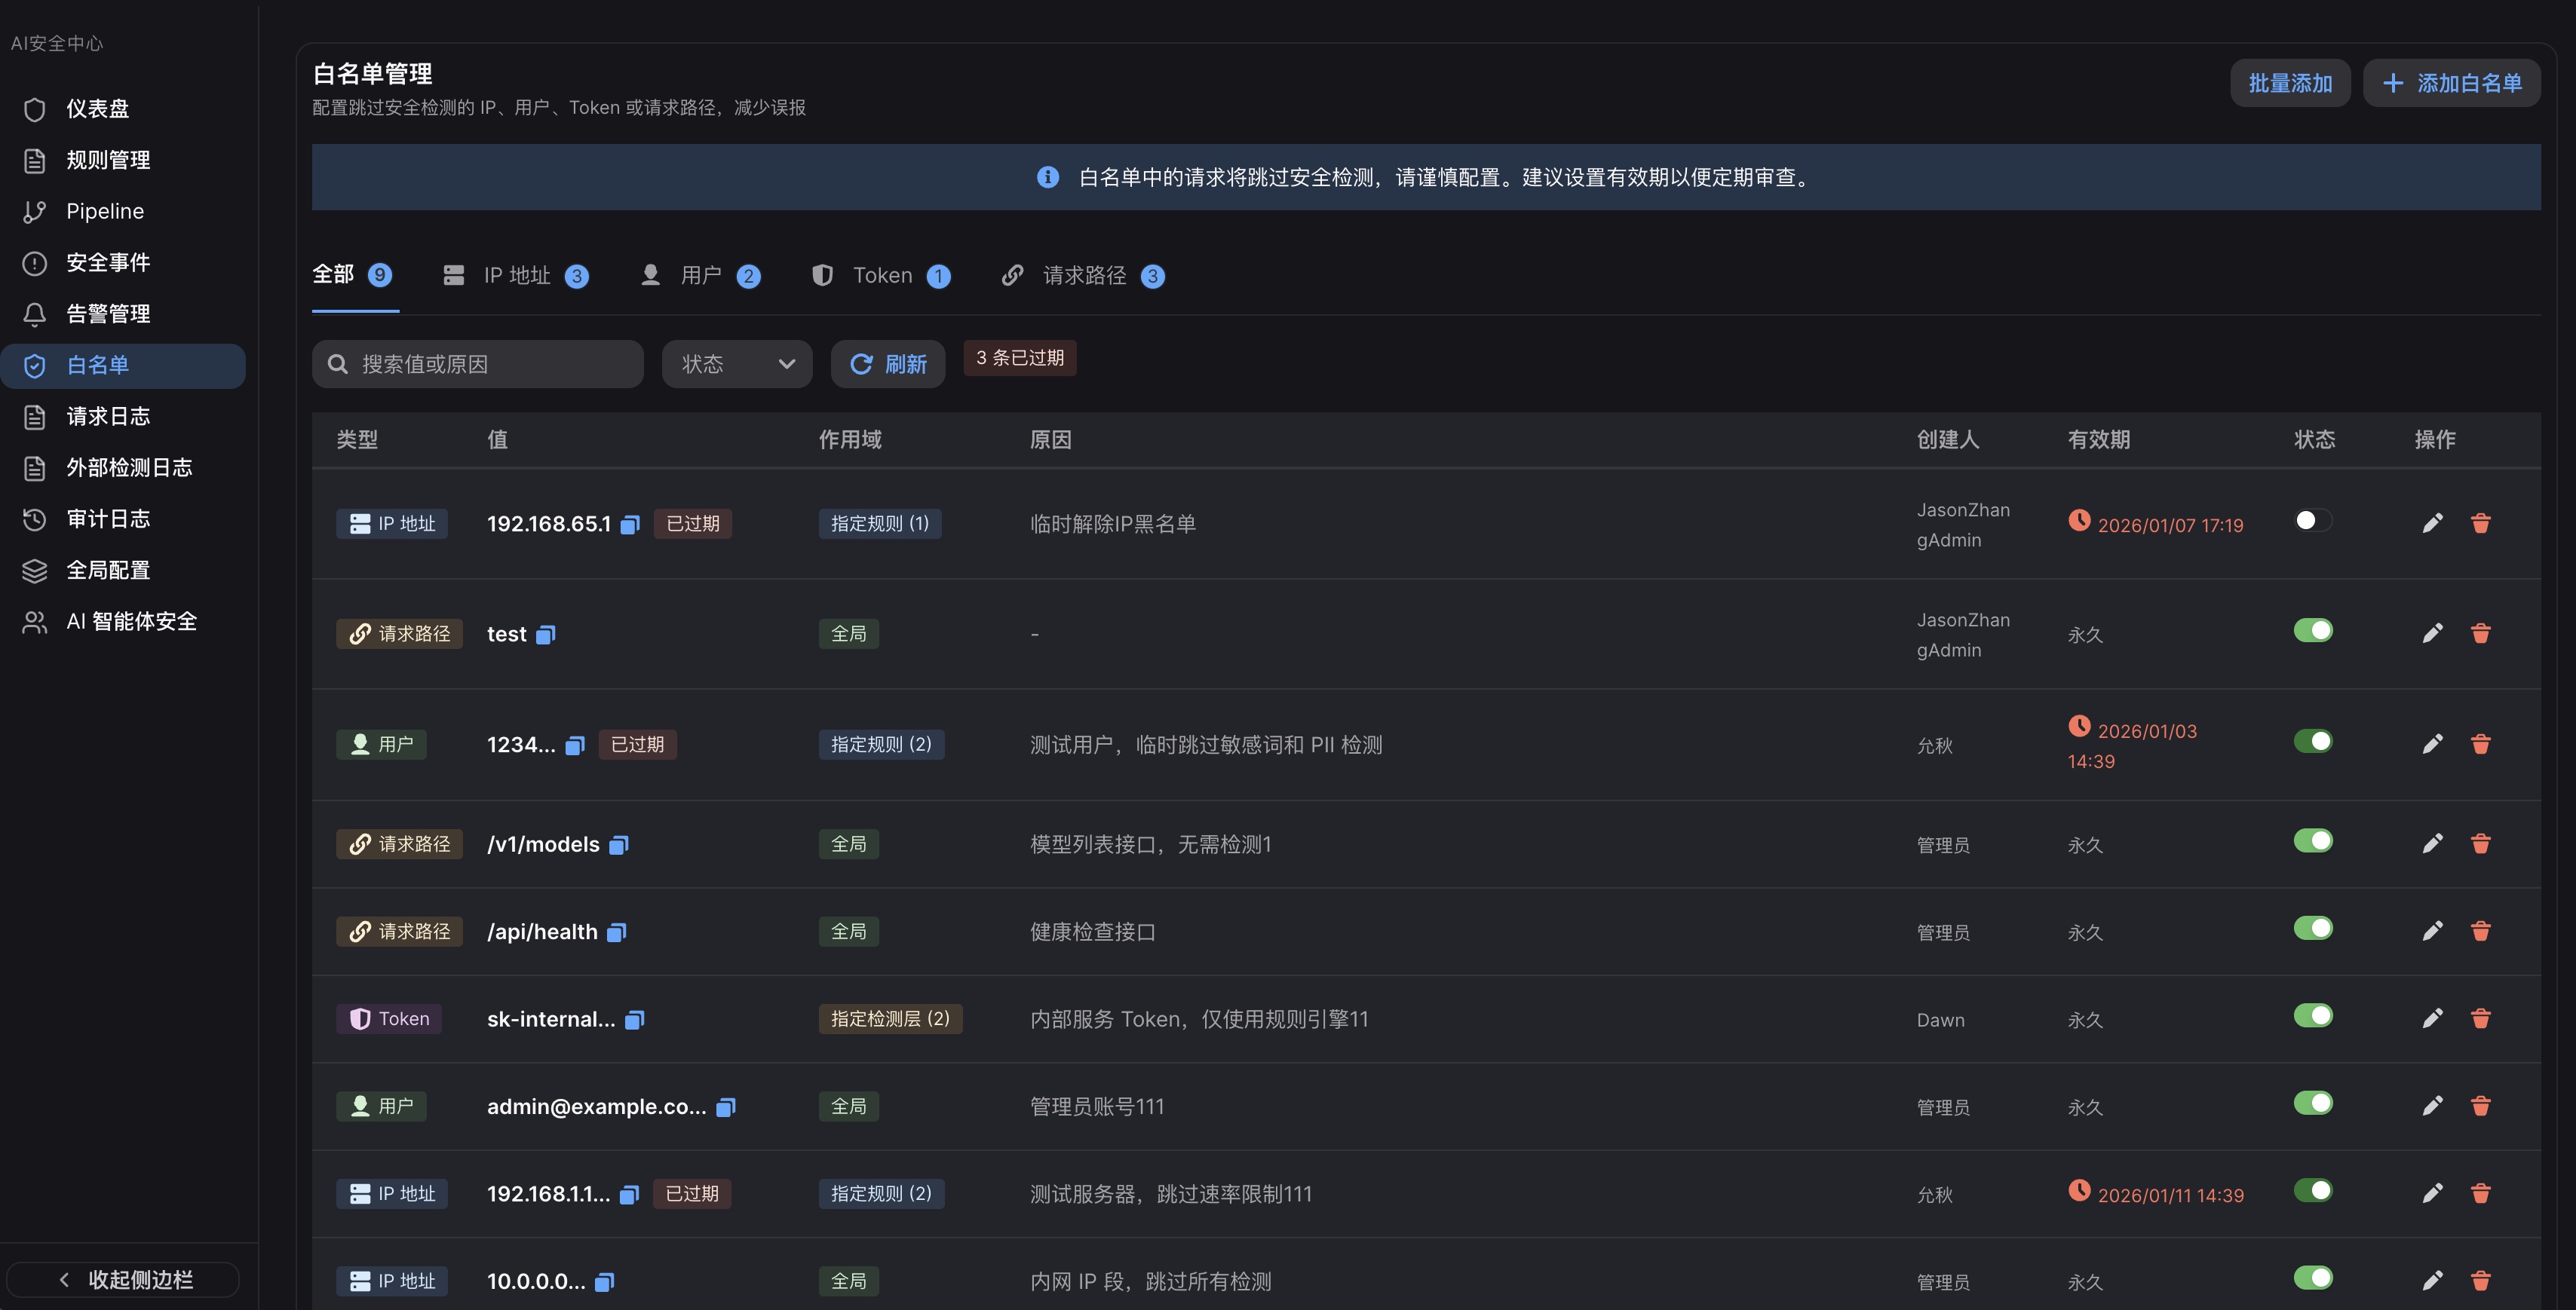The width and height of the screenshot is (2576, 1310).
Task: Open the 状态 status filter dropdown
Action: (737, 364)
